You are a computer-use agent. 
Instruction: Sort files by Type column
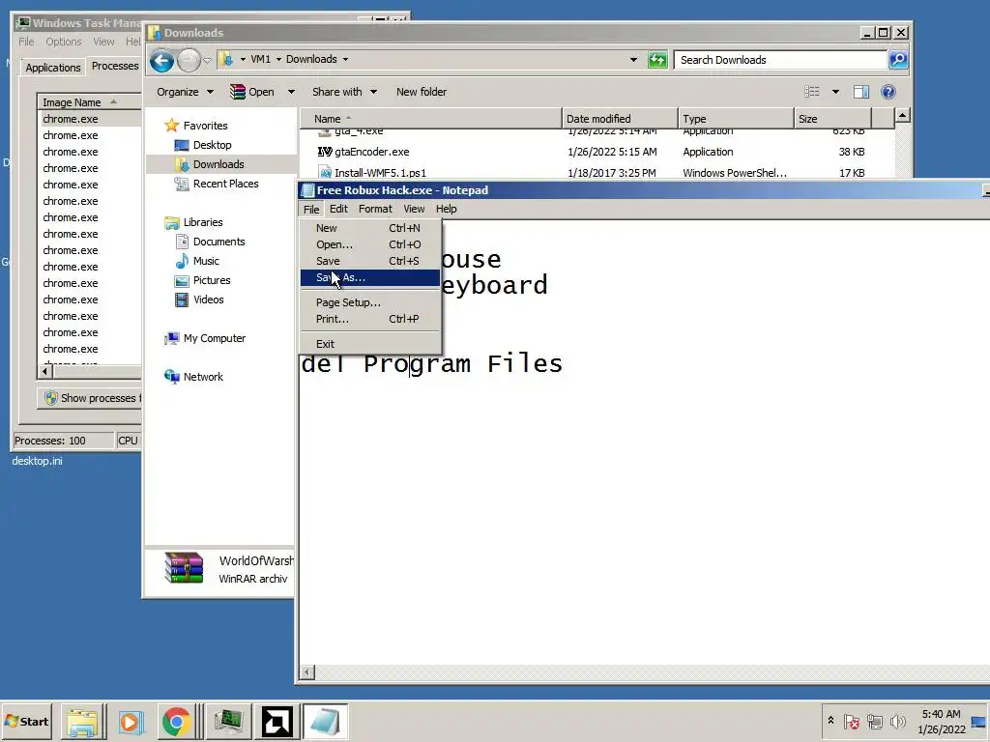pos(736,119)
